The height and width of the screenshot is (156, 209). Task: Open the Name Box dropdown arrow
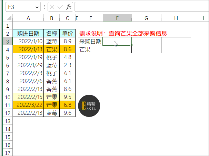tap(37, 7)
